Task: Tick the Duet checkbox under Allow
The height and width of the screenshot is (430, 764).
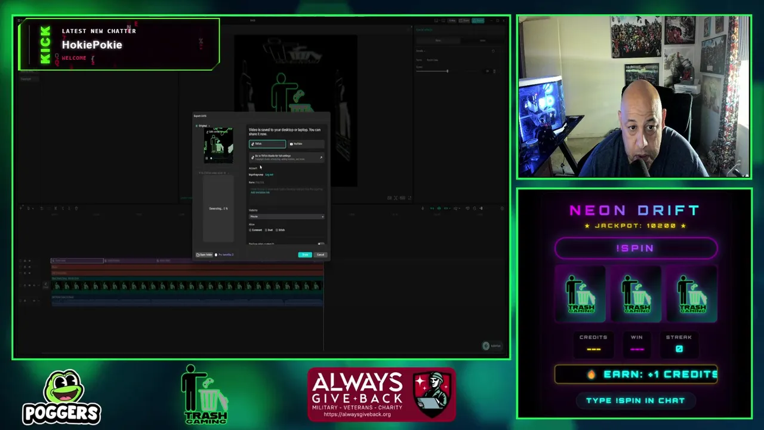Action: (266, 230)
